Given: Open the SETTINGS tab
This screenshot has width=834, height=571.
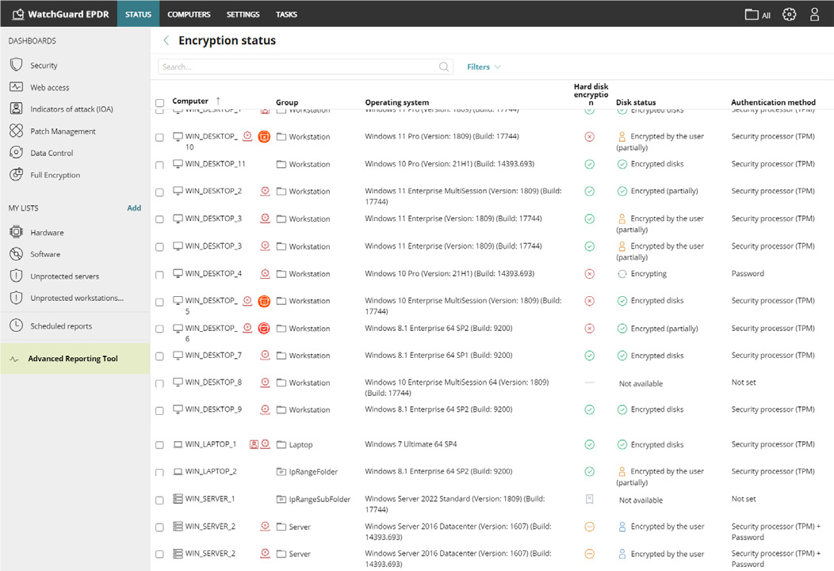Looking at the screenshot, I should tap(243, 14).
